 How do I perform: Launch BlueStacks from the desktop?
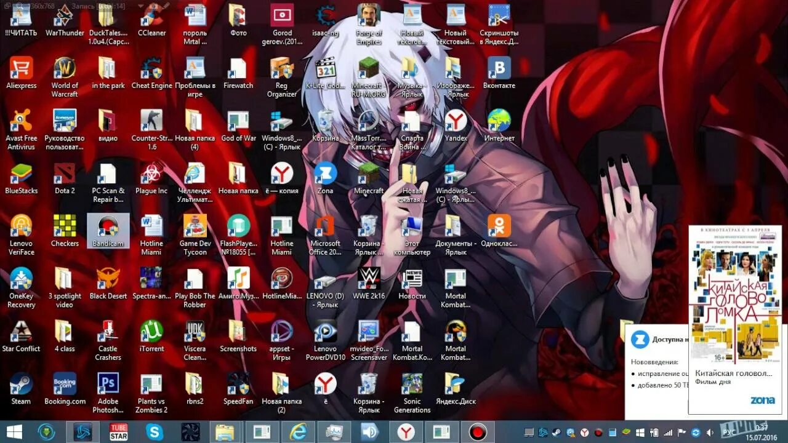(22, 179)
